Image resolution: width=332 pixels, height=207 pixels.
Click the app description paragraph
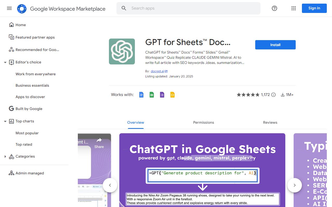tap(195, 57)
